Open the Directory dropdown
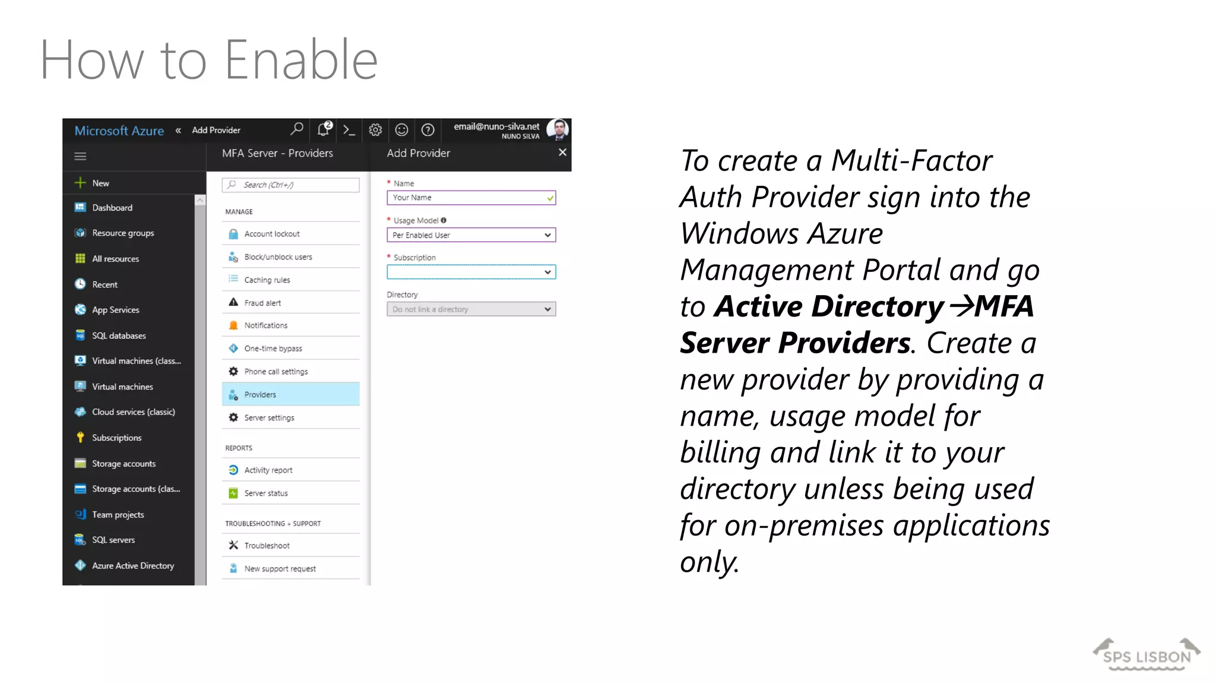The image size is (1216, 684). point(471,309)
